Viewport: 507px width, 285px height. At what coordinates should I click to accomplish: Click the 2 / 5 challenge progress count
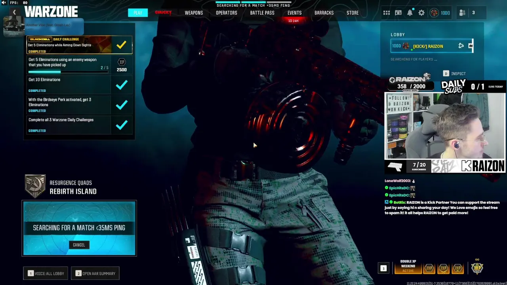coord(105,68)
